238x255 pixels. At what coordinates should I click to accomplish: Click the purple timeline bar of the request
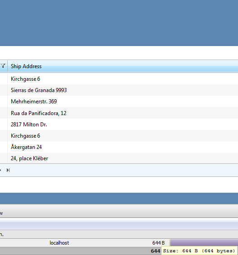tap(204, 243)
